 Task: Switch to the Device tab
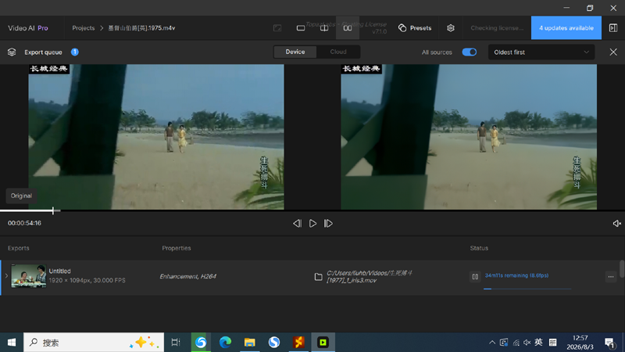point(295,52)
